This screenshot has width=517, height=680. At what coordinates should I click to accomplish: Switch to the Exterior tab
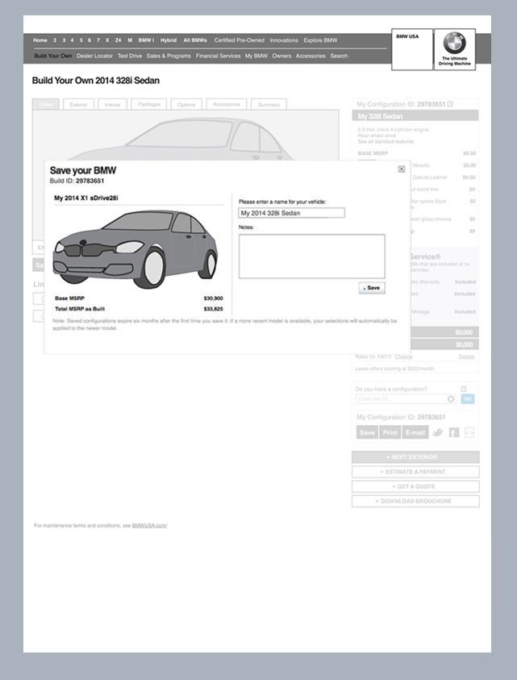coord(78,104)
